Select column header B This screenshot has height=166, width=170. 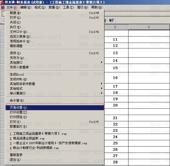pos(116,27)
